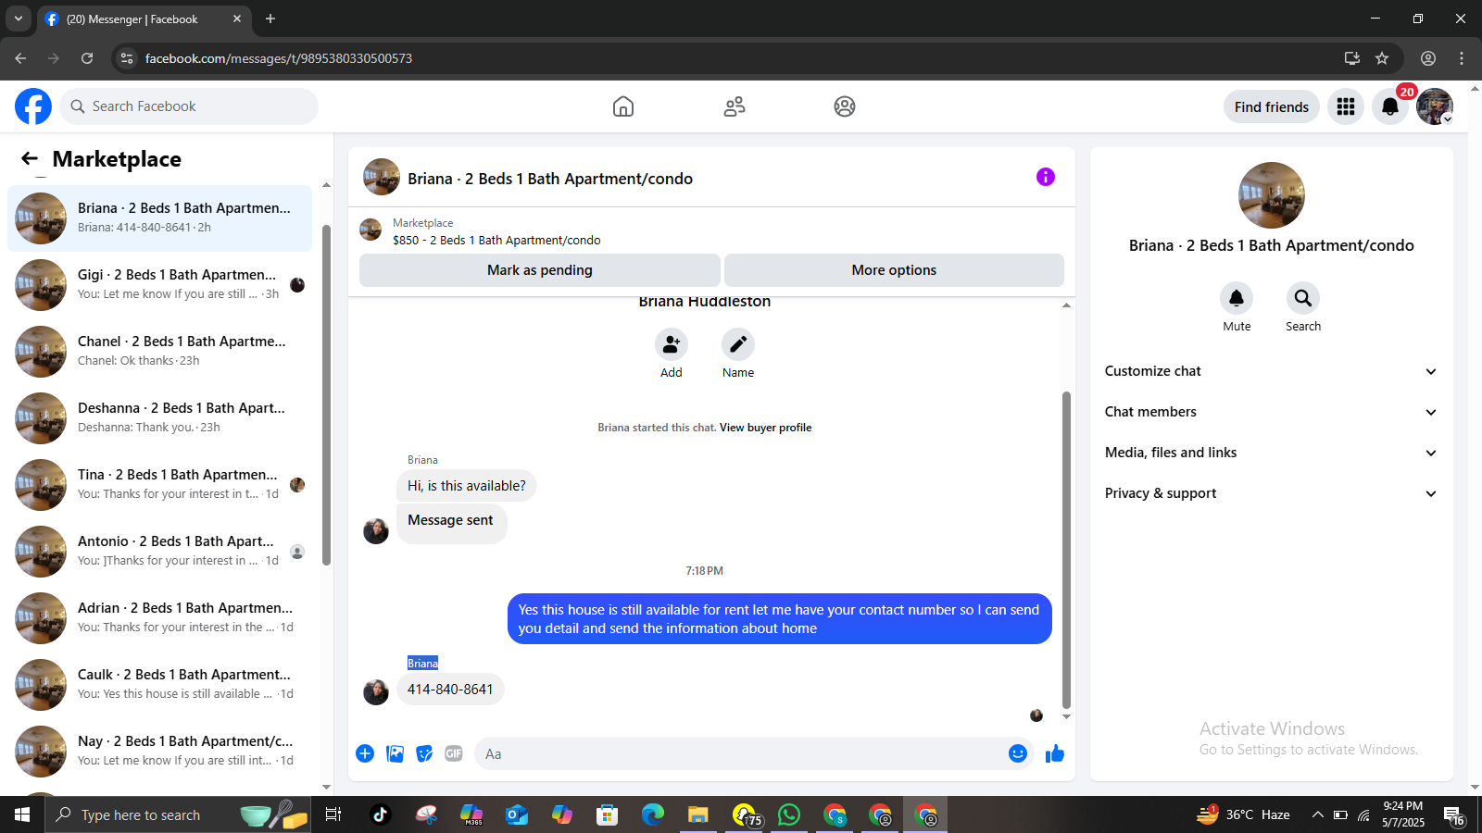Click Find friends button
The height and width of the screenshot is (833, 1482).
point(1272,106)
